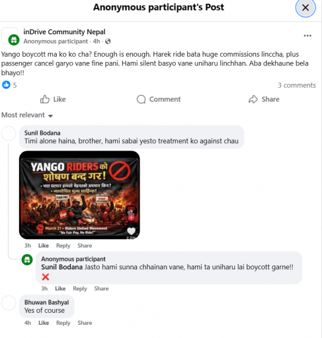Like Sunil Bodana's comment
This screenshot has width=322, height=338.
pos(44,246)
